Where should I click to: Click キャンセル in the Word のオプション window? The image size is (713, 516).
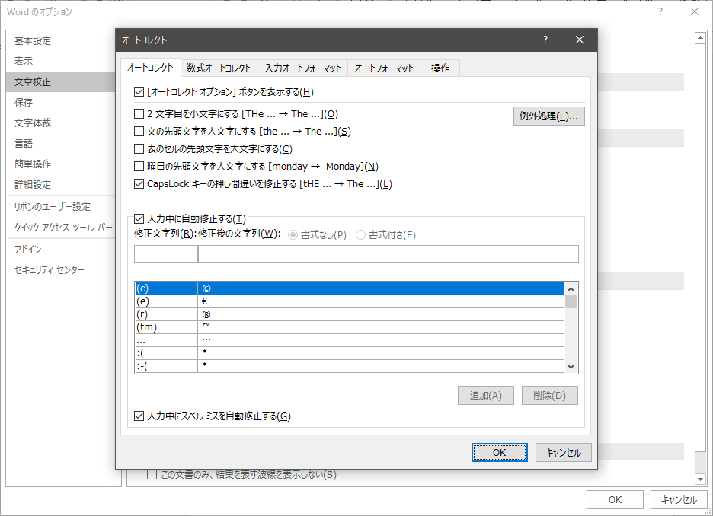679,500
